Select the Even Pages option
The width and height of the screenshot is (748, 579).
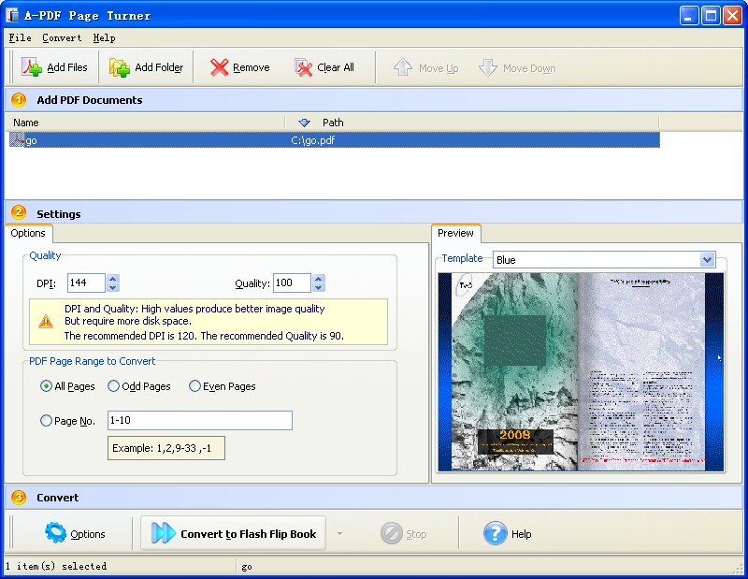tap(194, 385)
